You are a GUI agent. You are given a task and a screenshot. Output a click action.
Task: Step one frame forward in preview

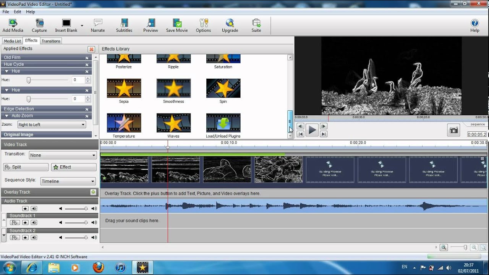point(324,126)
